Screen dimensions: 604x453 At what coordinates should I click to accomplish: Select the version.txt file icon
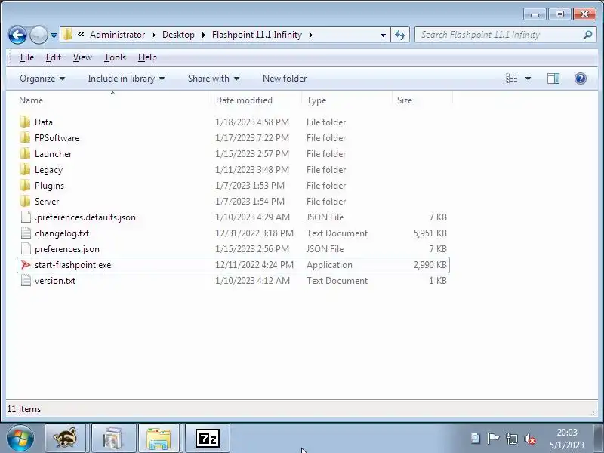(26, 281)
